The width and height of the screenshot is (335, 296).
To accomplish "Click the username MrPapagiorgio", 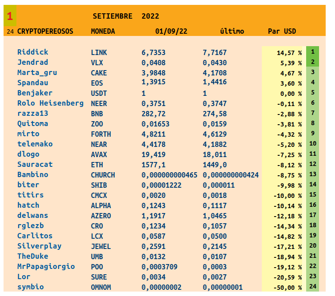I will click(46, 267).
